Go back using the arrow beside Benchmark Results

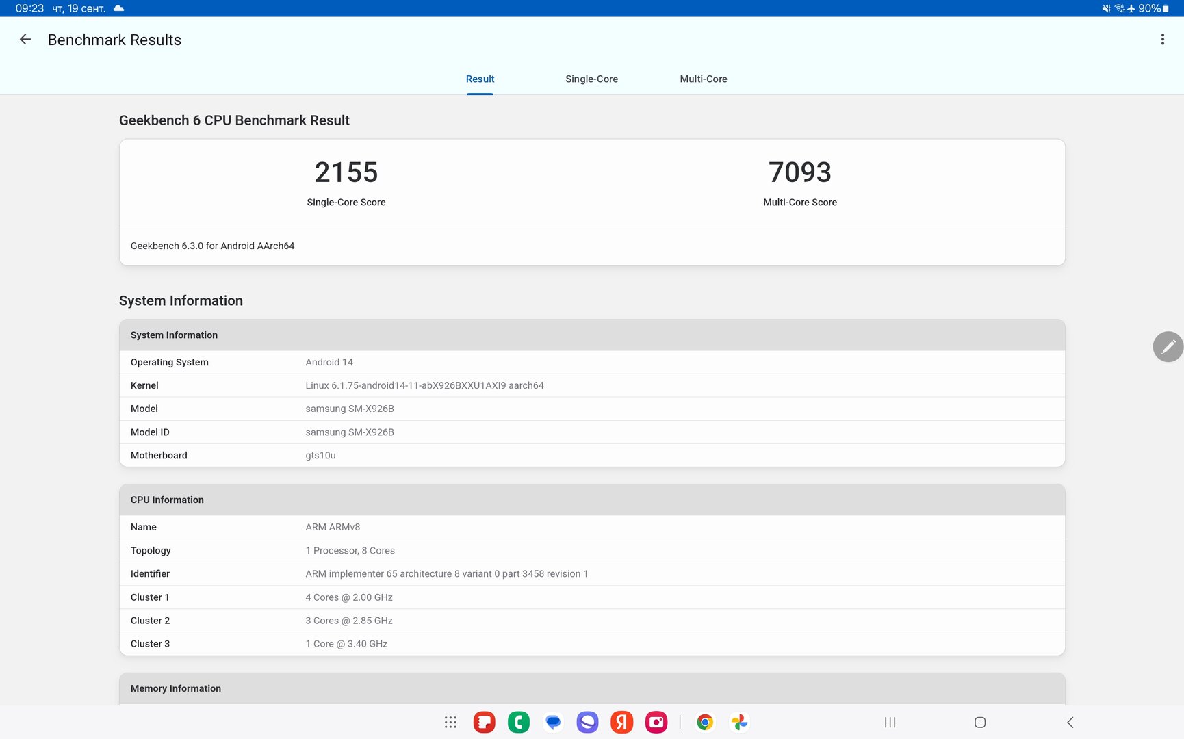25,40
